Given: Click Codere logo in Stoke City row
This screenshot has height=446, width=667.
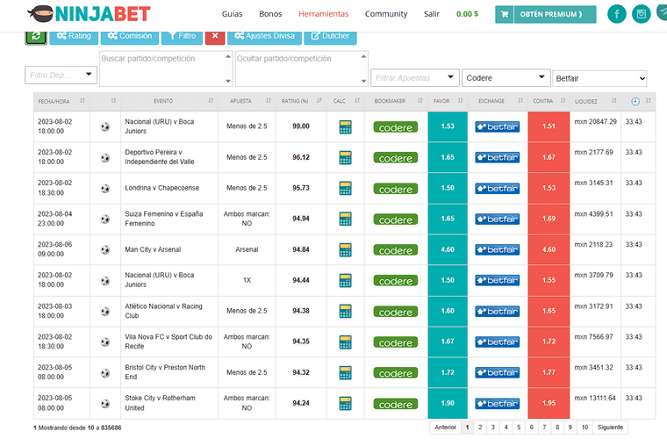Looking at the screenshot, I should click(x=396, y=404).
